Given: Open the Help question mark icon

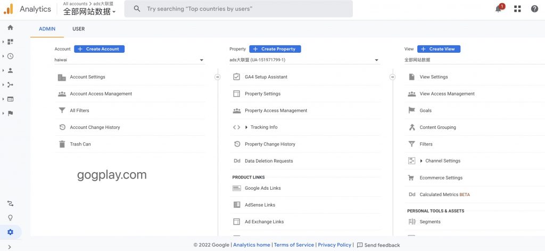Looking at the screenshot, I should tap(534, 9).
